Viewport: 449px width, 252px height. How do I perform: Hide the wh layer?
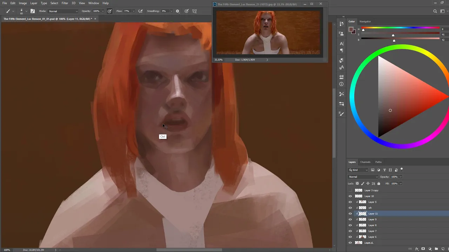pyautogui.click(x=350, y=208)
